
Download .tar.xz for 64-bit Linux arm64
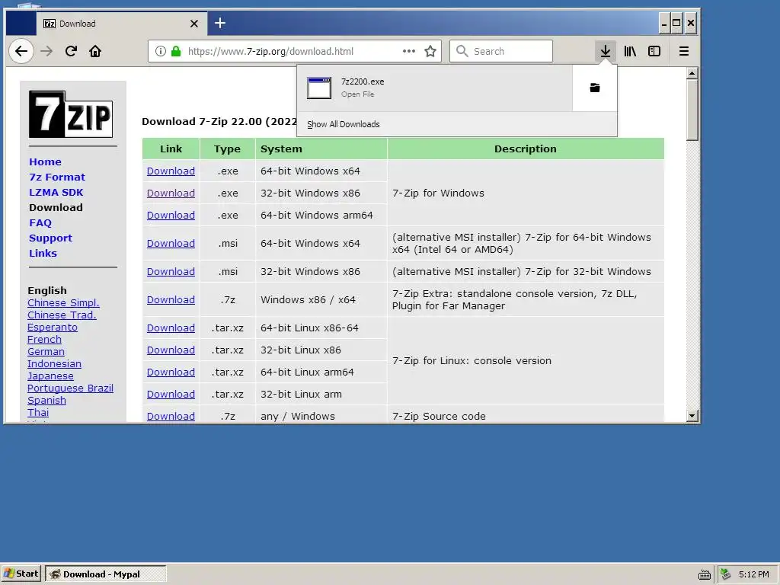[x=171, y=372]
